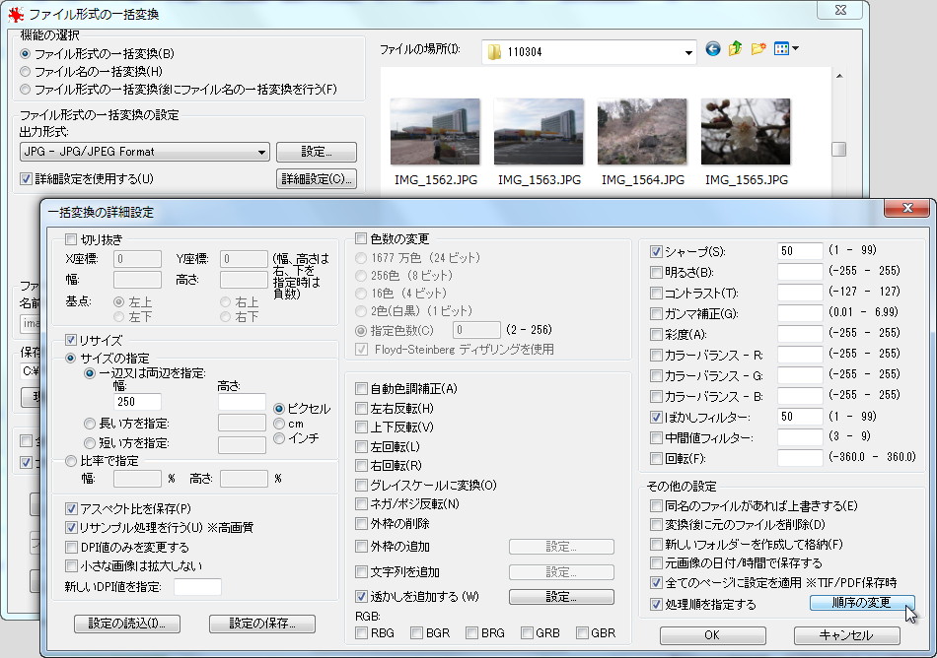
Task: Uncheck アスペクト比を保存(P)
Action: pyautogui.click(x=70, y=510)
